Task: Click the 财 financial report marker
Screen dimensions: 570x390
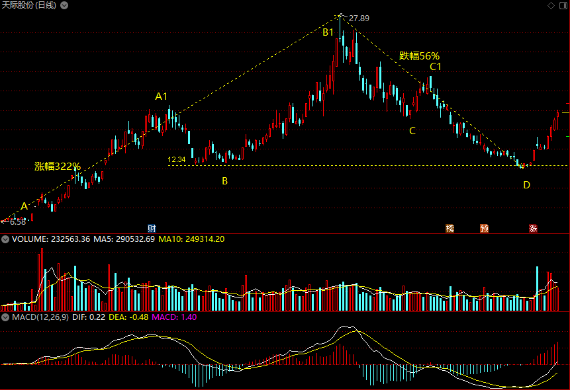Action: tap(152, 228)
